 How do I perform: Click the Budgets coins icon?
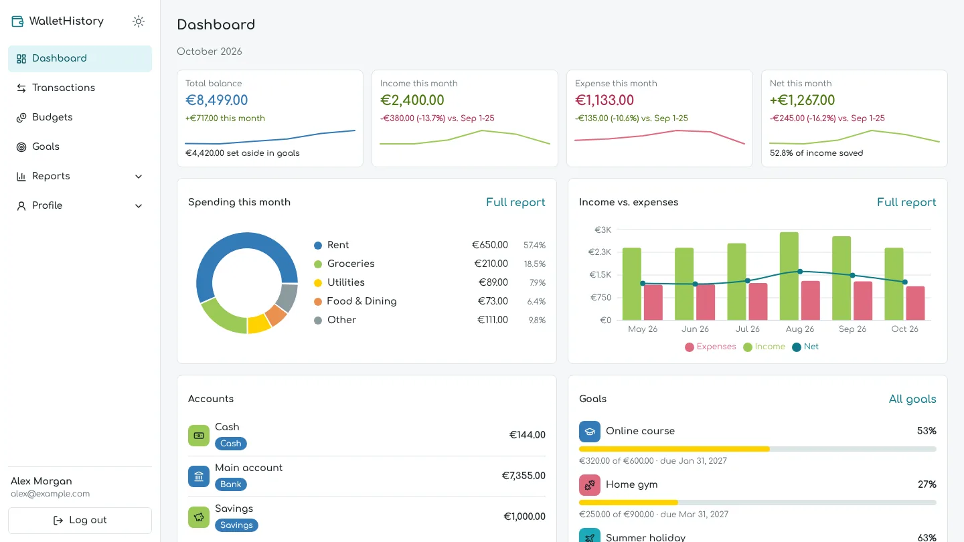21,118
